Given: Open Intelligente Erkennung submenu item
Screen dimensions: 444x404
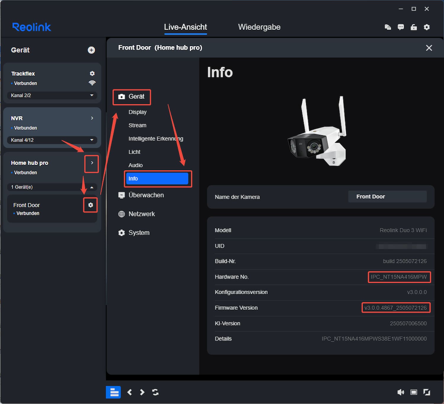Looking at the screenshot, I should pos(156,139).
